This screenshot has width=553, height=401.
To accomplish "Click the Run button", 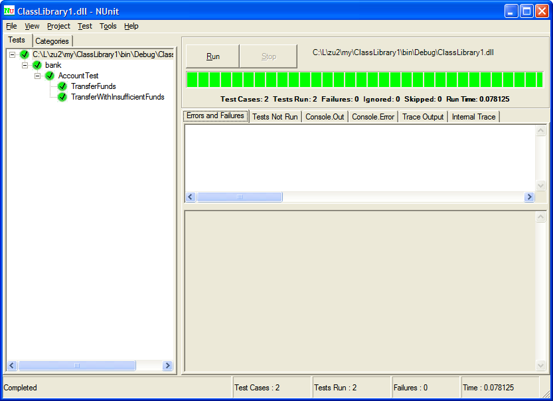I will tap(212, 56).
